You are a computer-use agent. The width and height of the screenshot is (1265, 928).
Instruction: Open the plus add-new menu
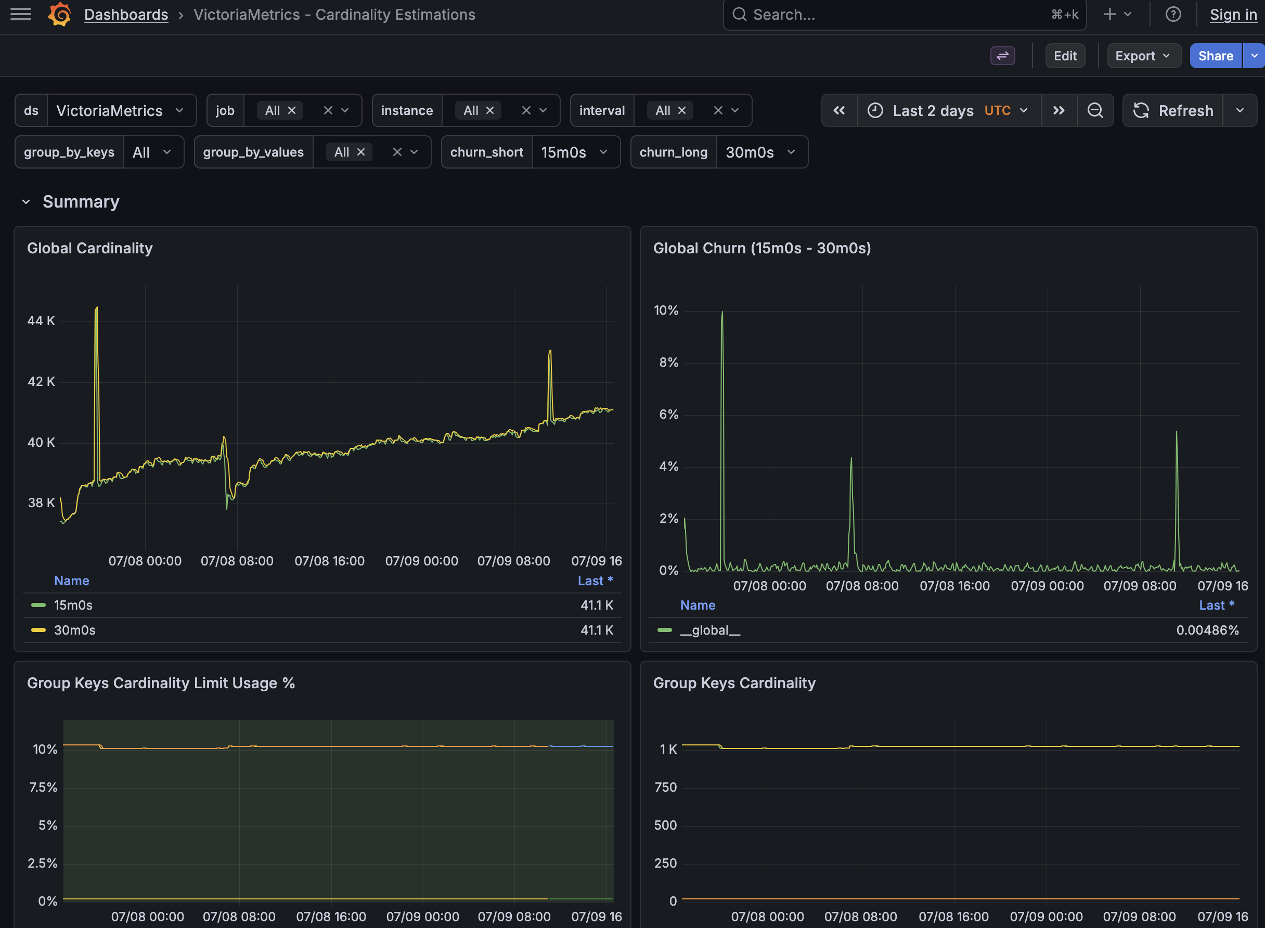click(1117, 15)
